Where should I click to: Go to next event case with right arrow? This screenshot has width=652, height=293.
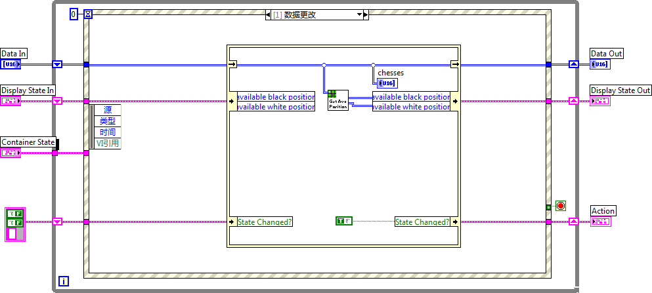click(x=366, y=14)
